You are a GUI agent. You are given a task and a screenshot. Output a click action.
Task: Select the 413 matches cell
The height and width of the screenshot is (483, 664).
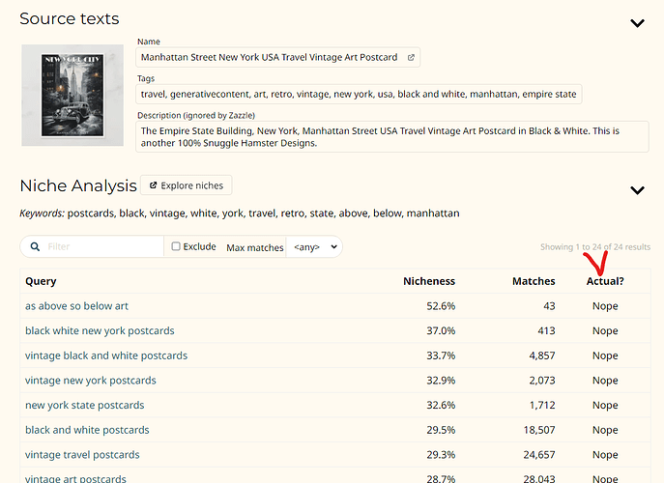(x=546, y=331)
